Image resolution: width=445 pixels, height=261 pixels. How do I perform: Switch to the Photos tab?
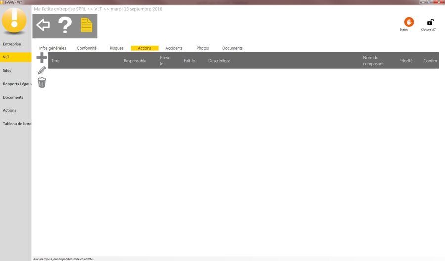coord(203,48)
